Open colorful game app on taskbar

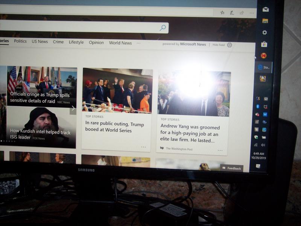point(262,78)
